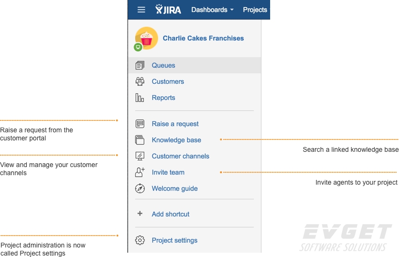Screen dimensions: 399x257
Task: Open the Dashboards dropdown menu
Action: (x=212, y=10)
